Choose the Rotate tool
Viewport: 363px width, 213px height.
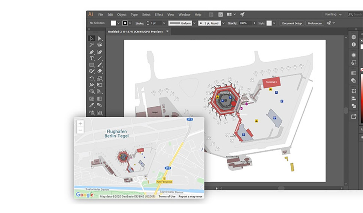point(91,78)
